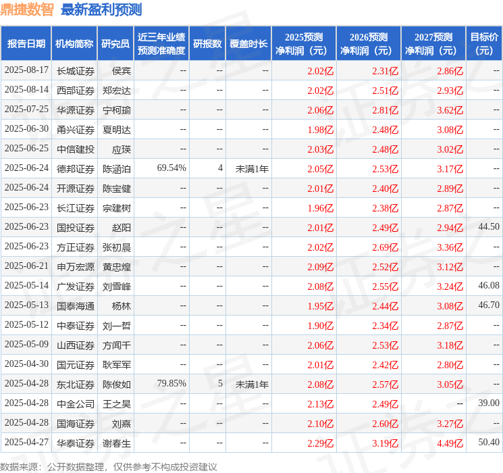Image resolution: width=503 pixels, height=473 pixels.
Task: Click the 覆盖时长 column header
Action: pyautogui.click(x=248, y=44)
